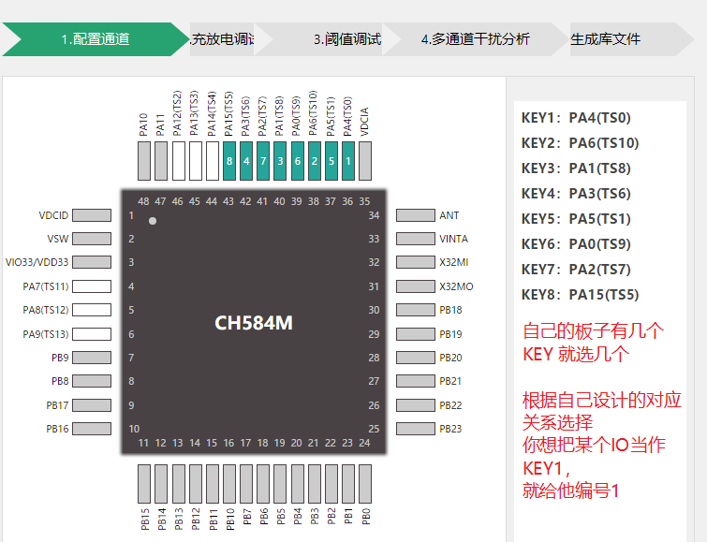Click the VIO33/VDD33 pin pad
707x542 pixels.
click(92, 262)
